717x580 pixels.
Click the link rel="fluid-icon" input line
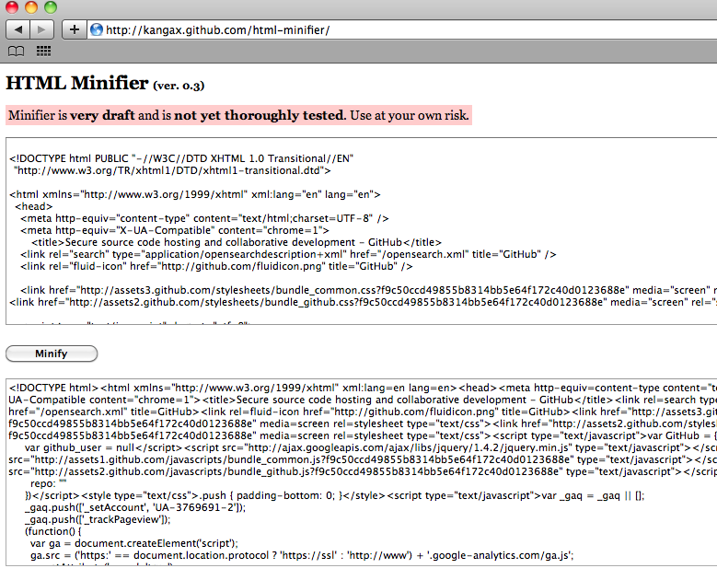pos(216,266)
